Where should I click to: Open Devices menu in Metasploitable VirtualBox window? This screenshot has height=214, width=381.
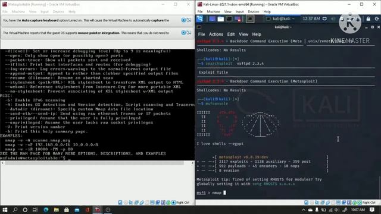point(58,12)
